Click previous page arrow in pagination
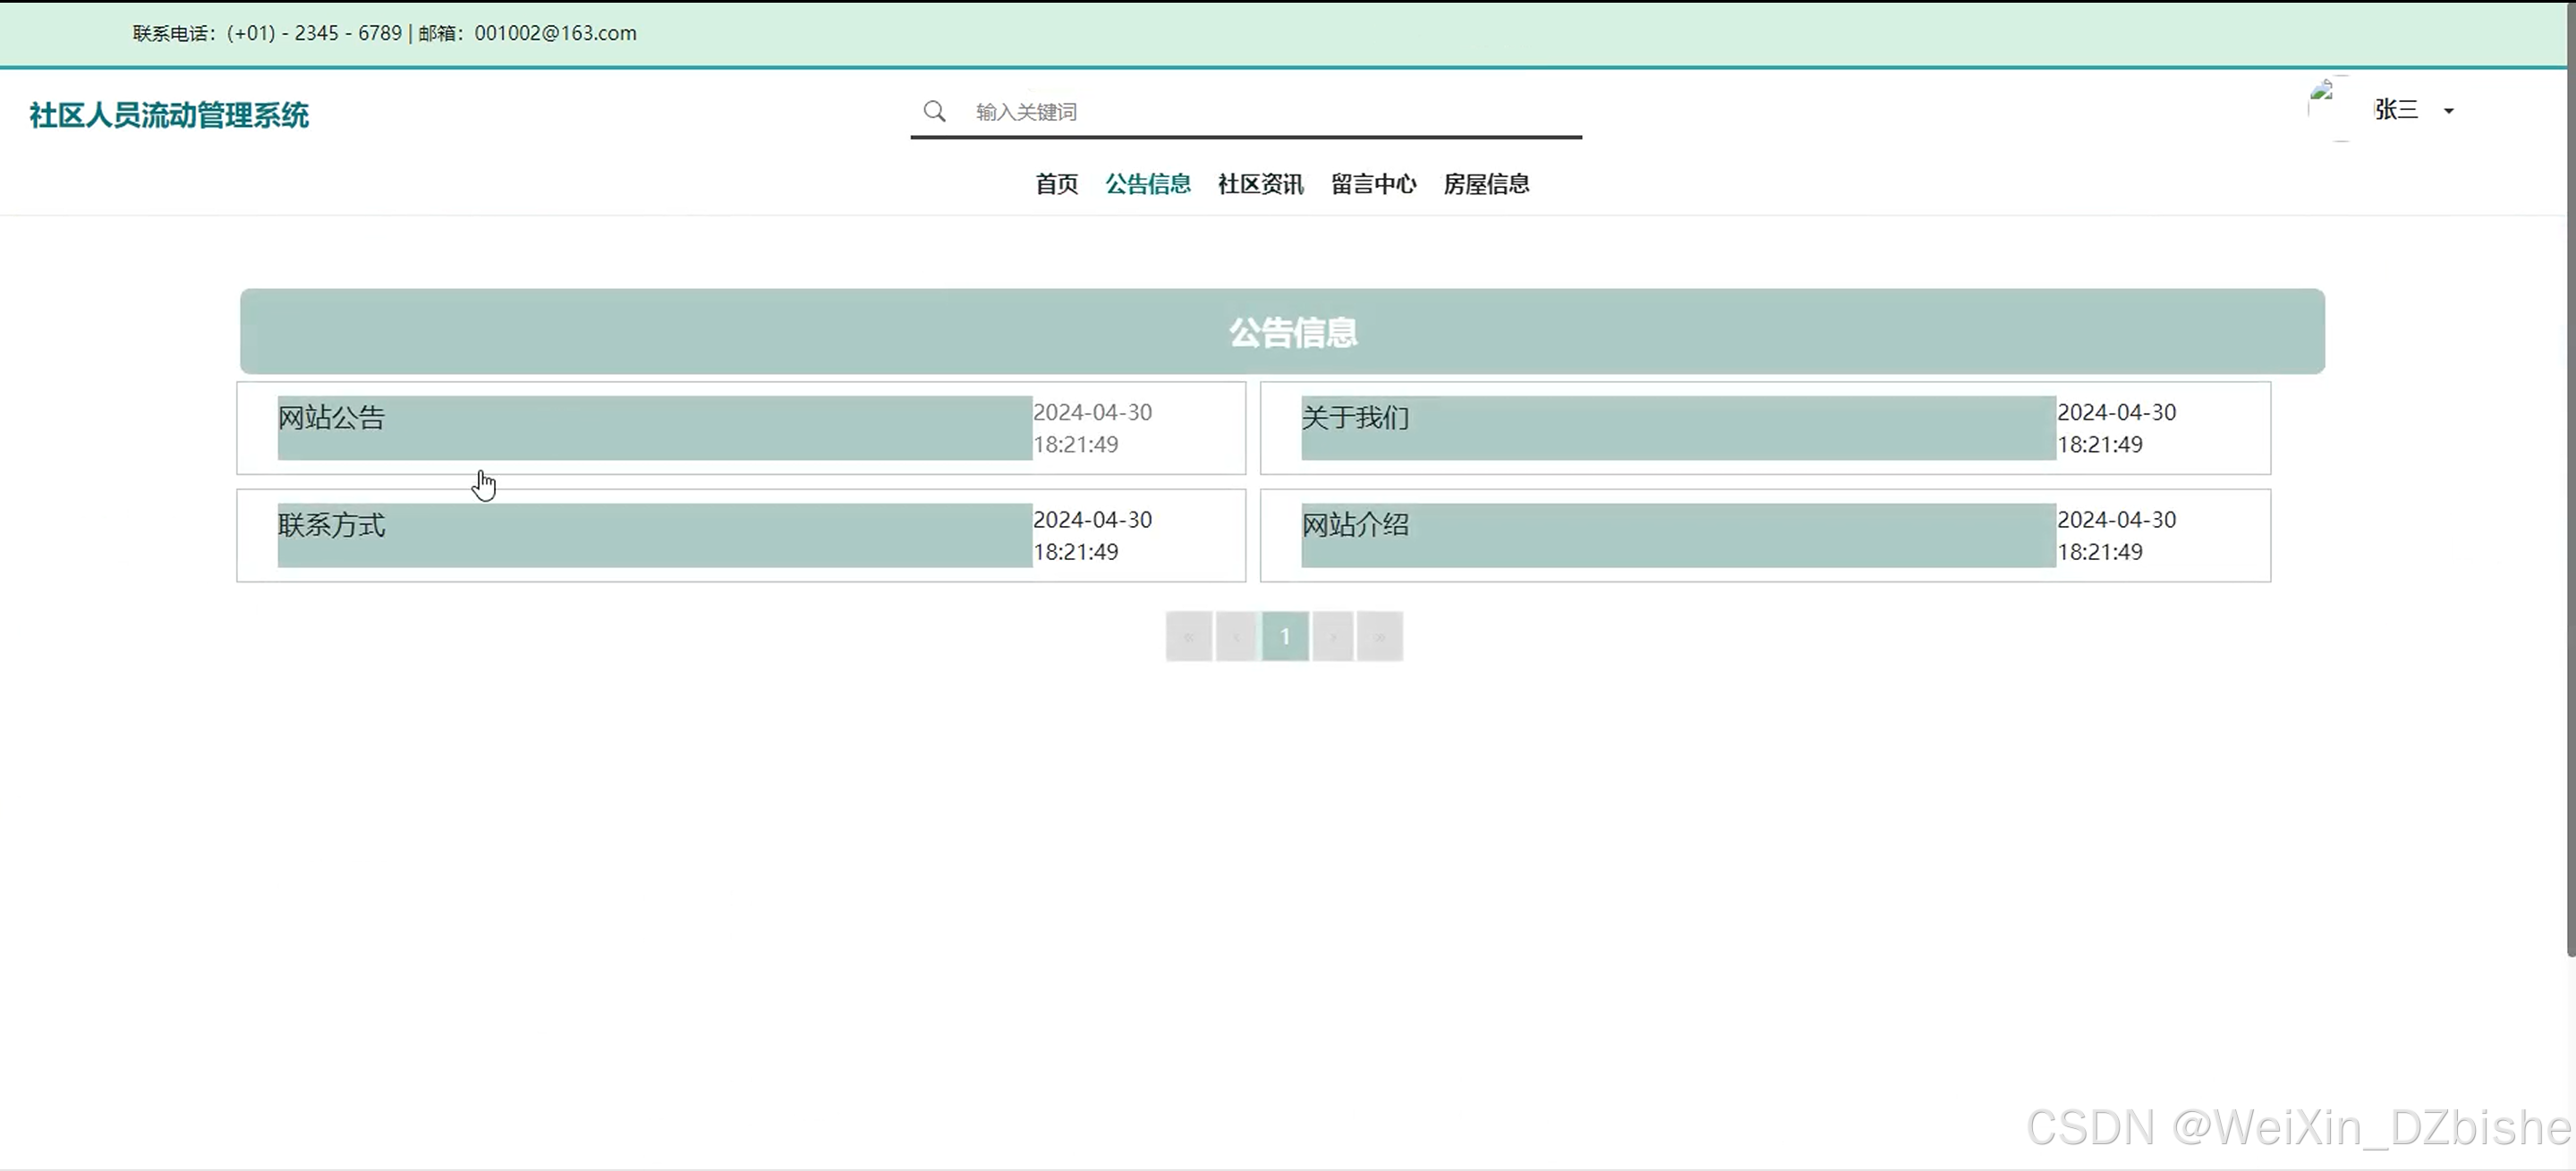2576x1171 pixels. (1236, 636)
